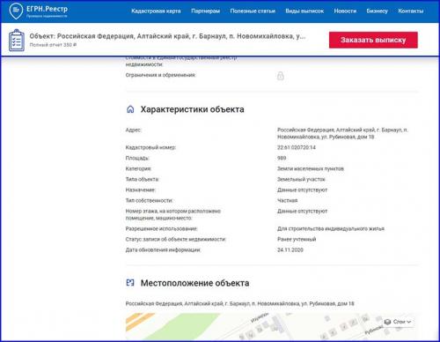Viewport: 440px width, 342px height.
Task: Click the lock icon beside Ограничения и обременения
Action: pos(281,76)
